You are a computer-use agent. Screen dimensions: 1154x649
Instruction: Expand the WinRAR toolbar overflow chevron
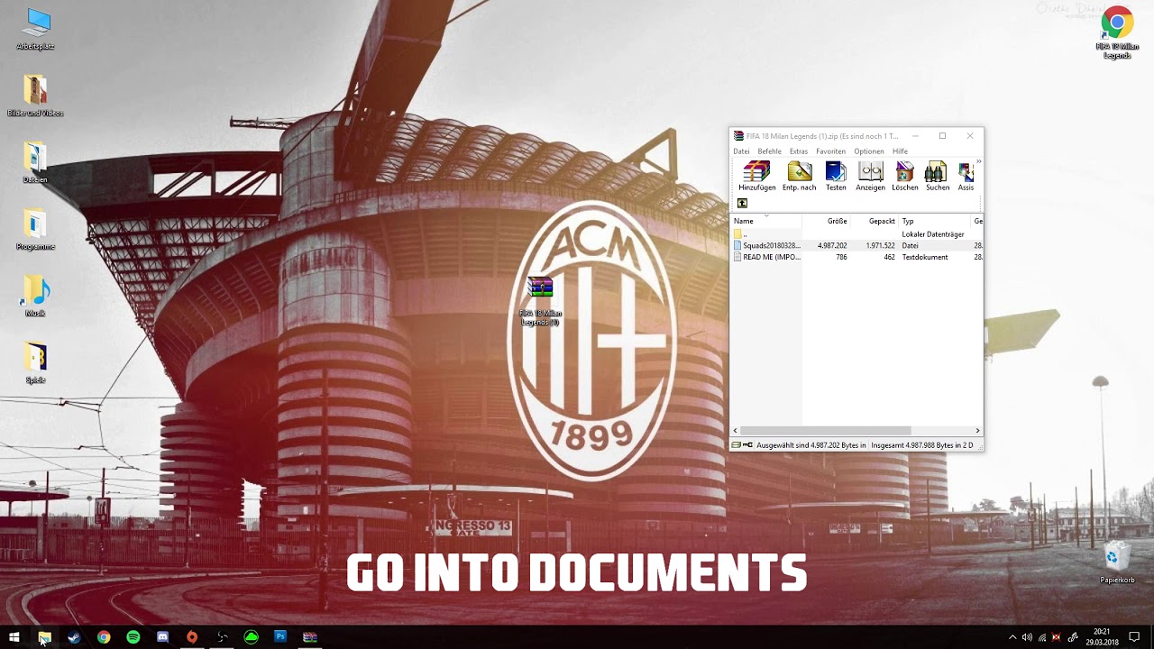pos(978,162)
